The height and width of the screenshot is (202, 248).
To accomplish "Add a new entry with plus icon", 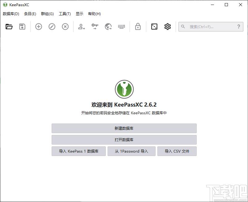I will tap(39, 27).
